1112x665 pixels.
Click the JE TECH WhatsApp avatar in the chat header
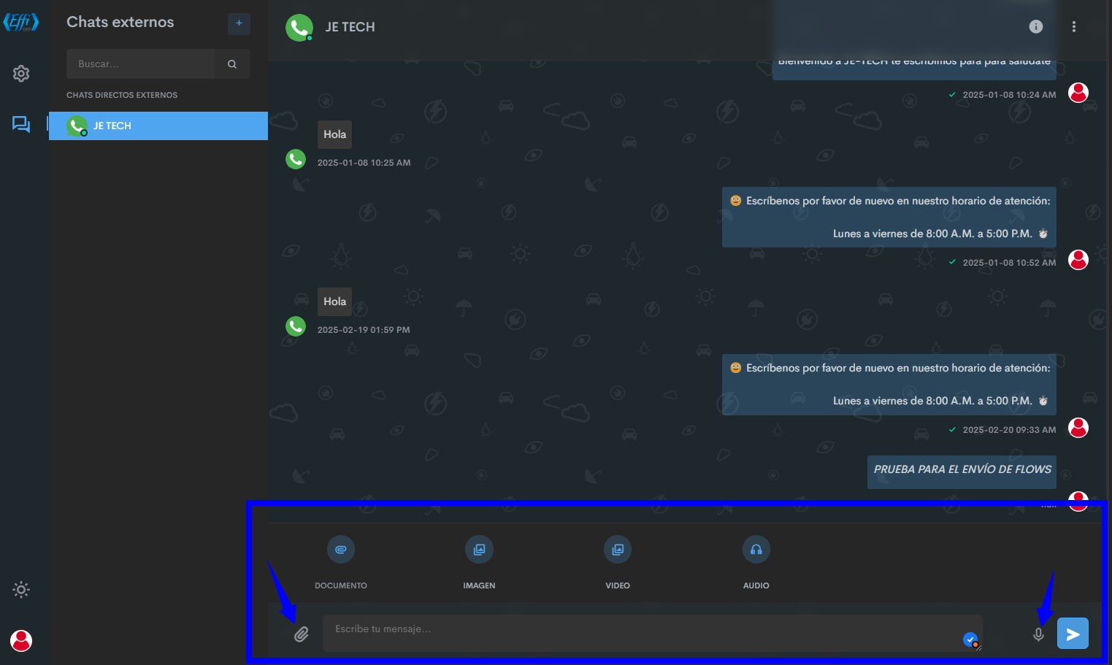pyautogui.click(x=299, y=28)
